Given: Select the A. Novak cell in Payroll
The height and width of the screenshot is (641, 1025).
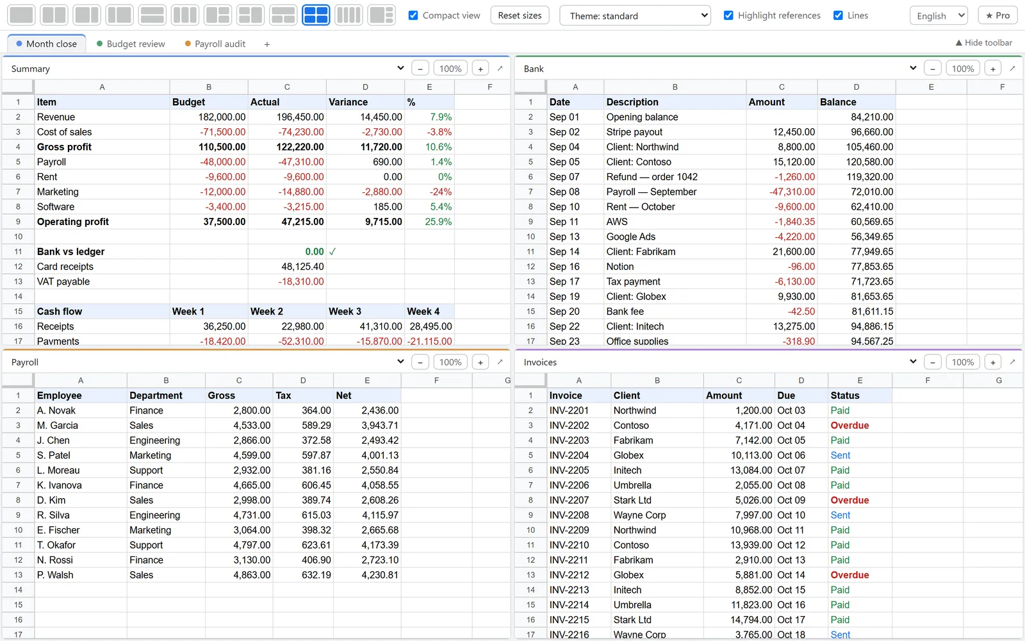Looking at the screenshot, I should (81, 410).
